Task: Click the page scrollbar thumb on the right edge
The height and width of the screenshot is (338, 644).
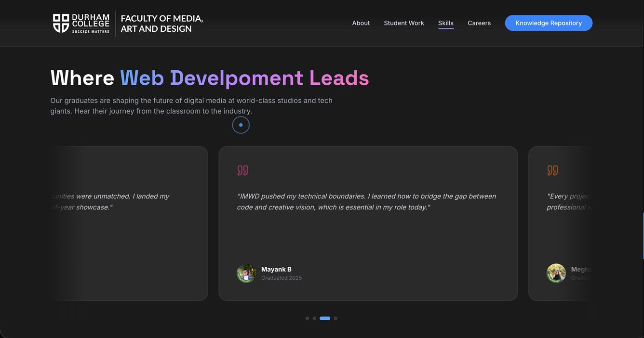Action: coord(643,236)
